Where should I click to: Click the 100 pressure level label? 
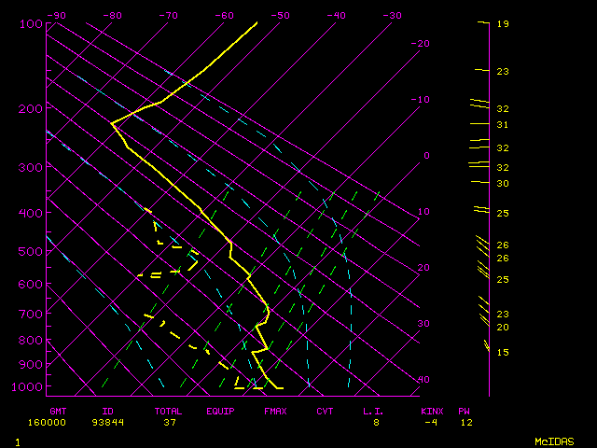30,23
